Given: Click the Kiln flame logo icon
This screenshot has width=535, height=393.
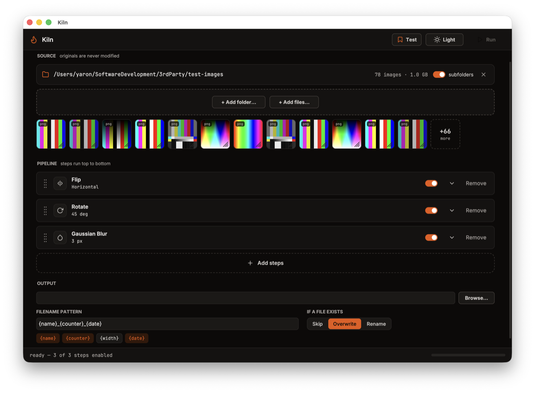Looking at the screenshot, I should coord(34,40).
